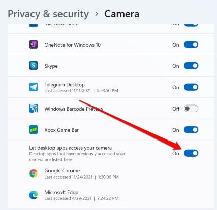Click the breadcrumb chevron before Camera

click(x=97, y=14)
